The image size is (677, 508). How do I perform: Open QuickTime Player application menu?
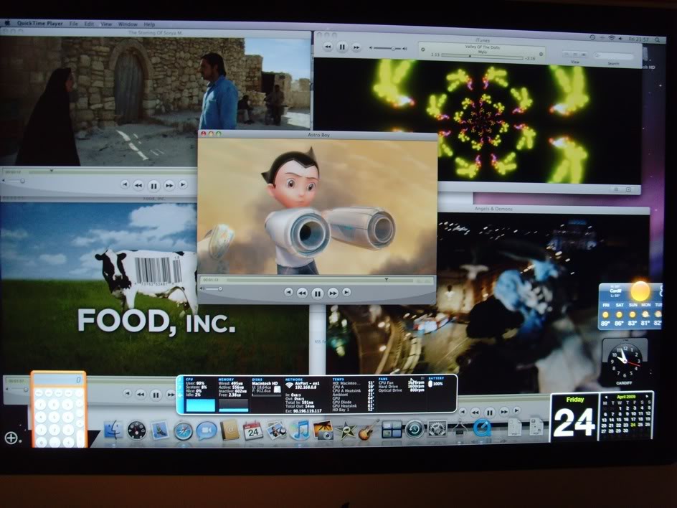point(39,24)
